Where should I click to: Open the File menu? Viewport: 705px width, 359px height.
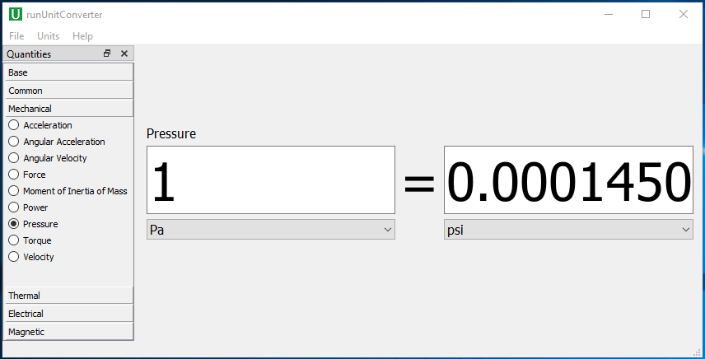16,36
